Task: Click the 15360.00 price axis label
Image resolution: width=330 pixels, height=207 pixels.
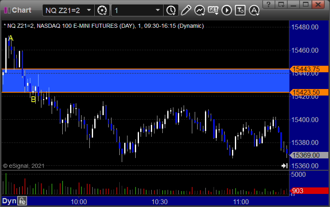Action: pos(305,166)
